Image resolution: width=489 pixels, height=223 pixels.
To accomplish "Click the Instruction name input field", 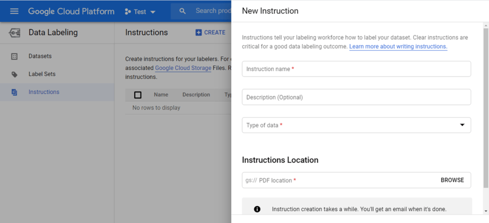I will (356, 69).
